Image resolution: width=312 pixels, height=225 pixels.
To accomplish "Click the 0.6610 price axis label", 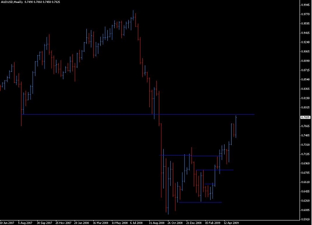I will 306,182.
